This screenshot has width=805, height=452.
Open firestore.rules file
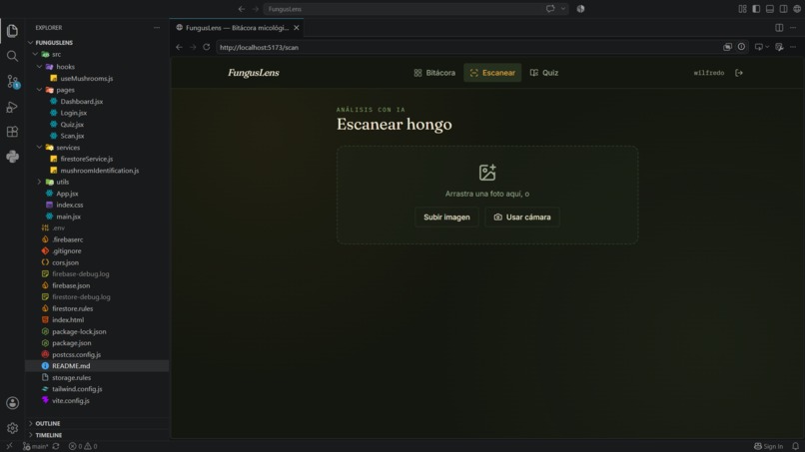click(72, 308)
